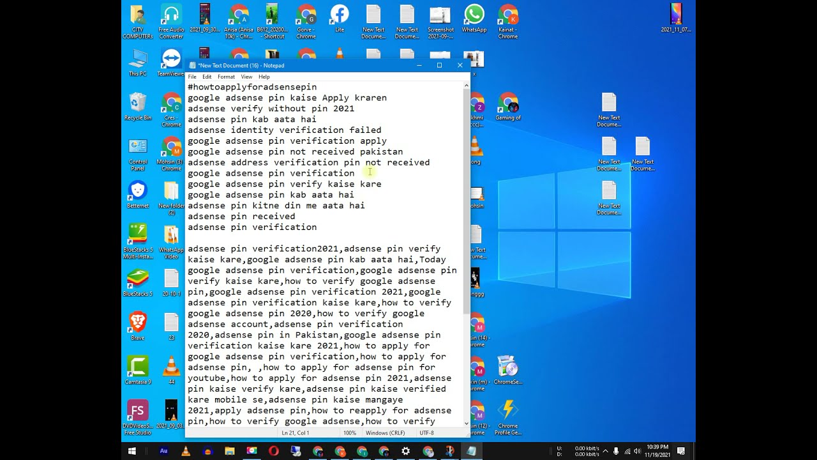Open the Format menu in Notepad
The width and height of the screenshot is (817, 460).
(x=226, y=77)
